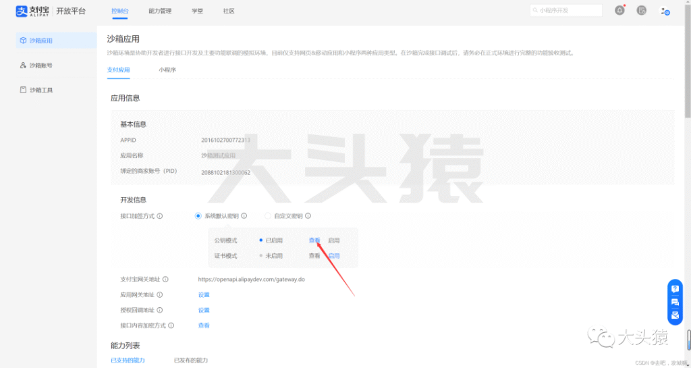691x368 pixels.
Task: Click 设置 for 授权回调地址
Action: click(x=204, y=310)
